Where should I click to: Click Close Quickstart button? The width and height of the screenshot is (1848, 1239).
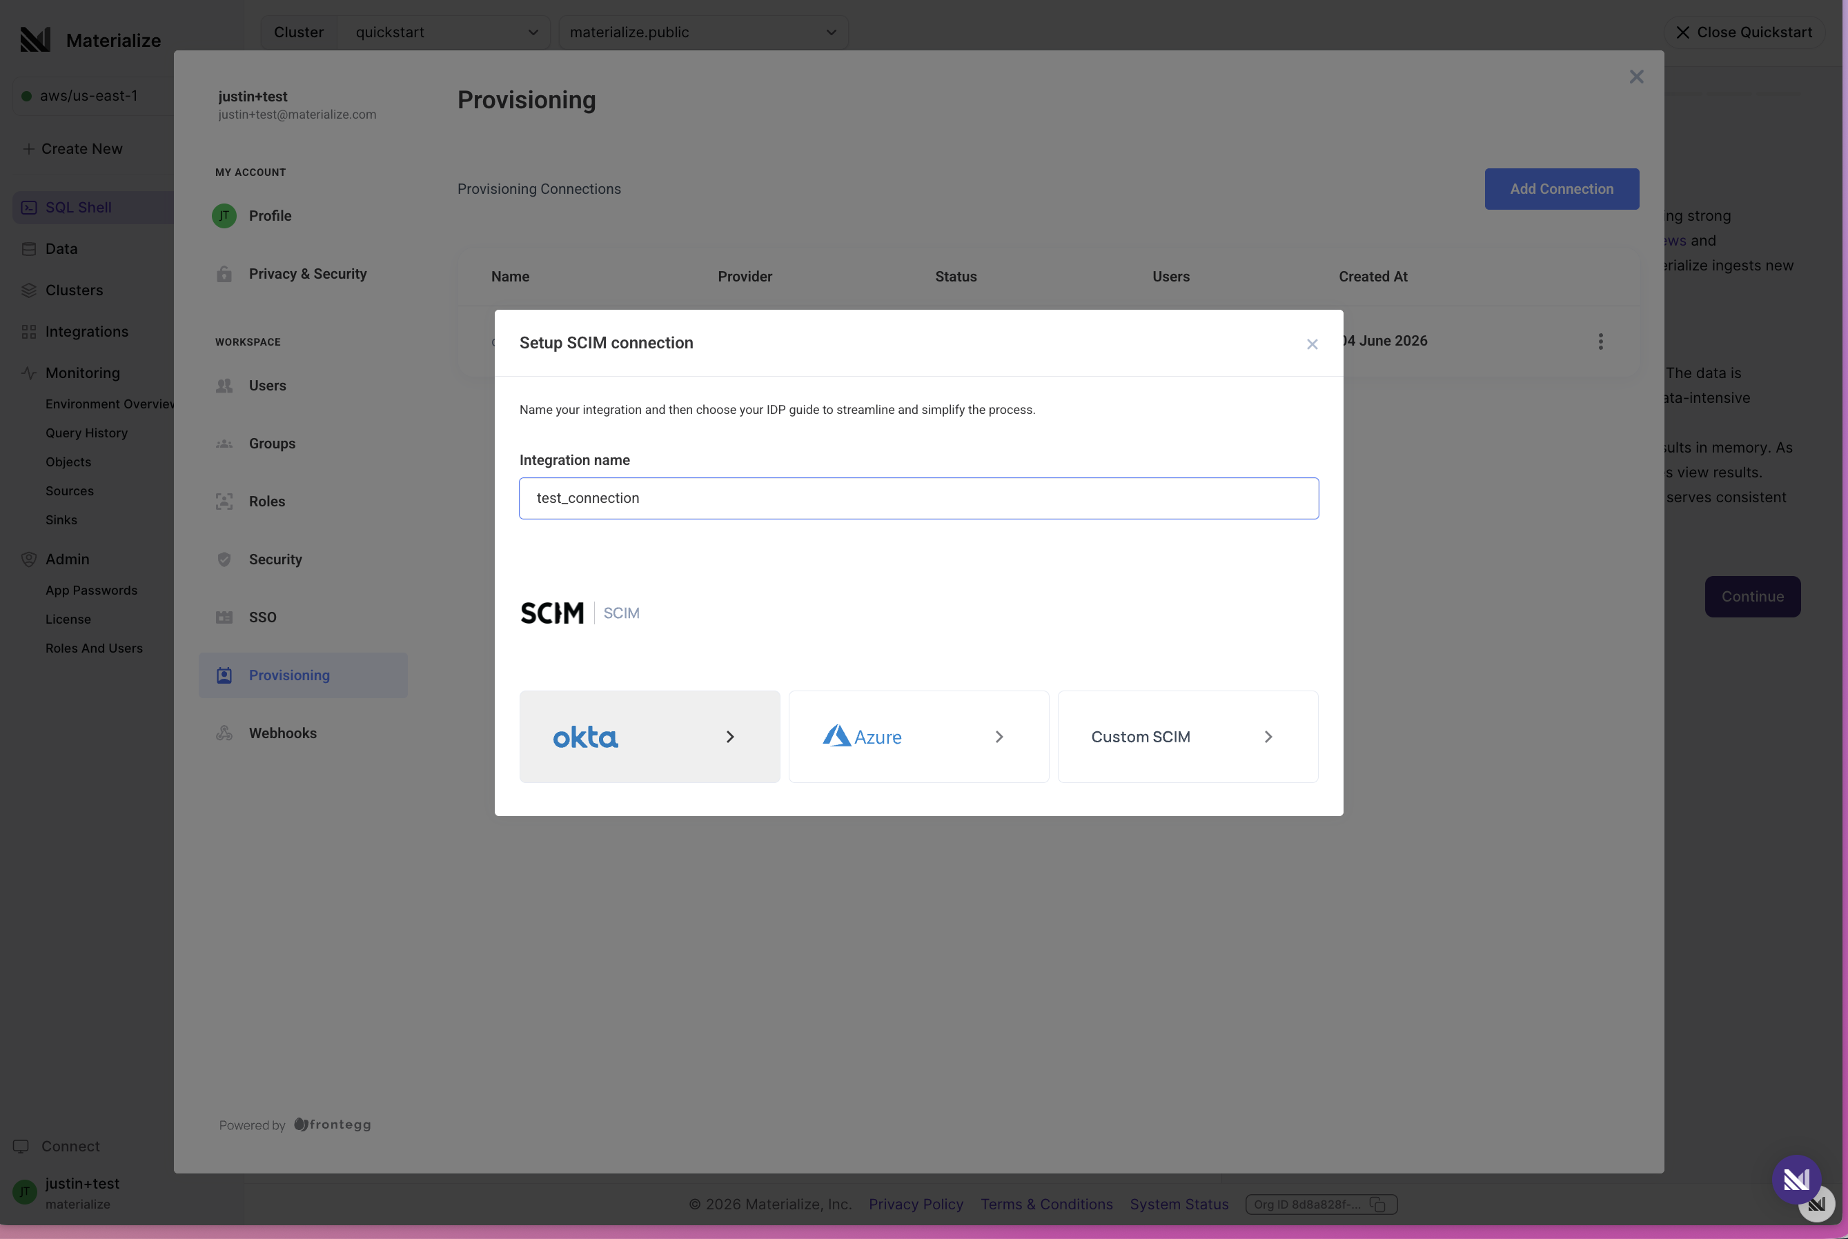(x=1744, y=32)
